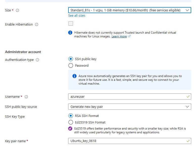Expand the Generate new key pair chevron

click(187, 107)
